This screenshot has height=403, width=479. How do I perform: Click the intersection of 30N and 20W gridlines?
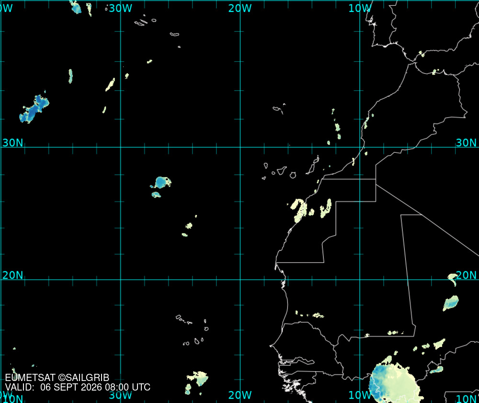[x=240, y=147]
